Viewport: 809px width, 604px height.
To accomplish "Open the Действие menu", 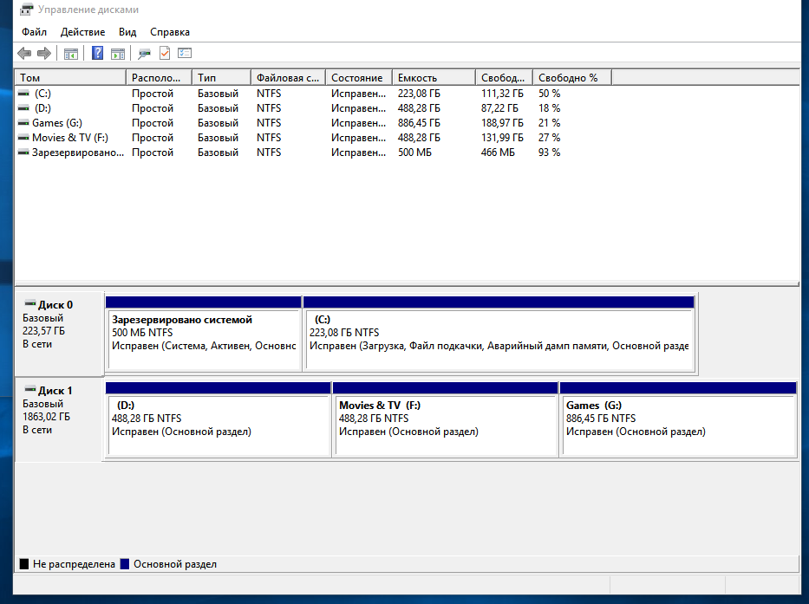I will pyautogui.click(x=82, y=32).
